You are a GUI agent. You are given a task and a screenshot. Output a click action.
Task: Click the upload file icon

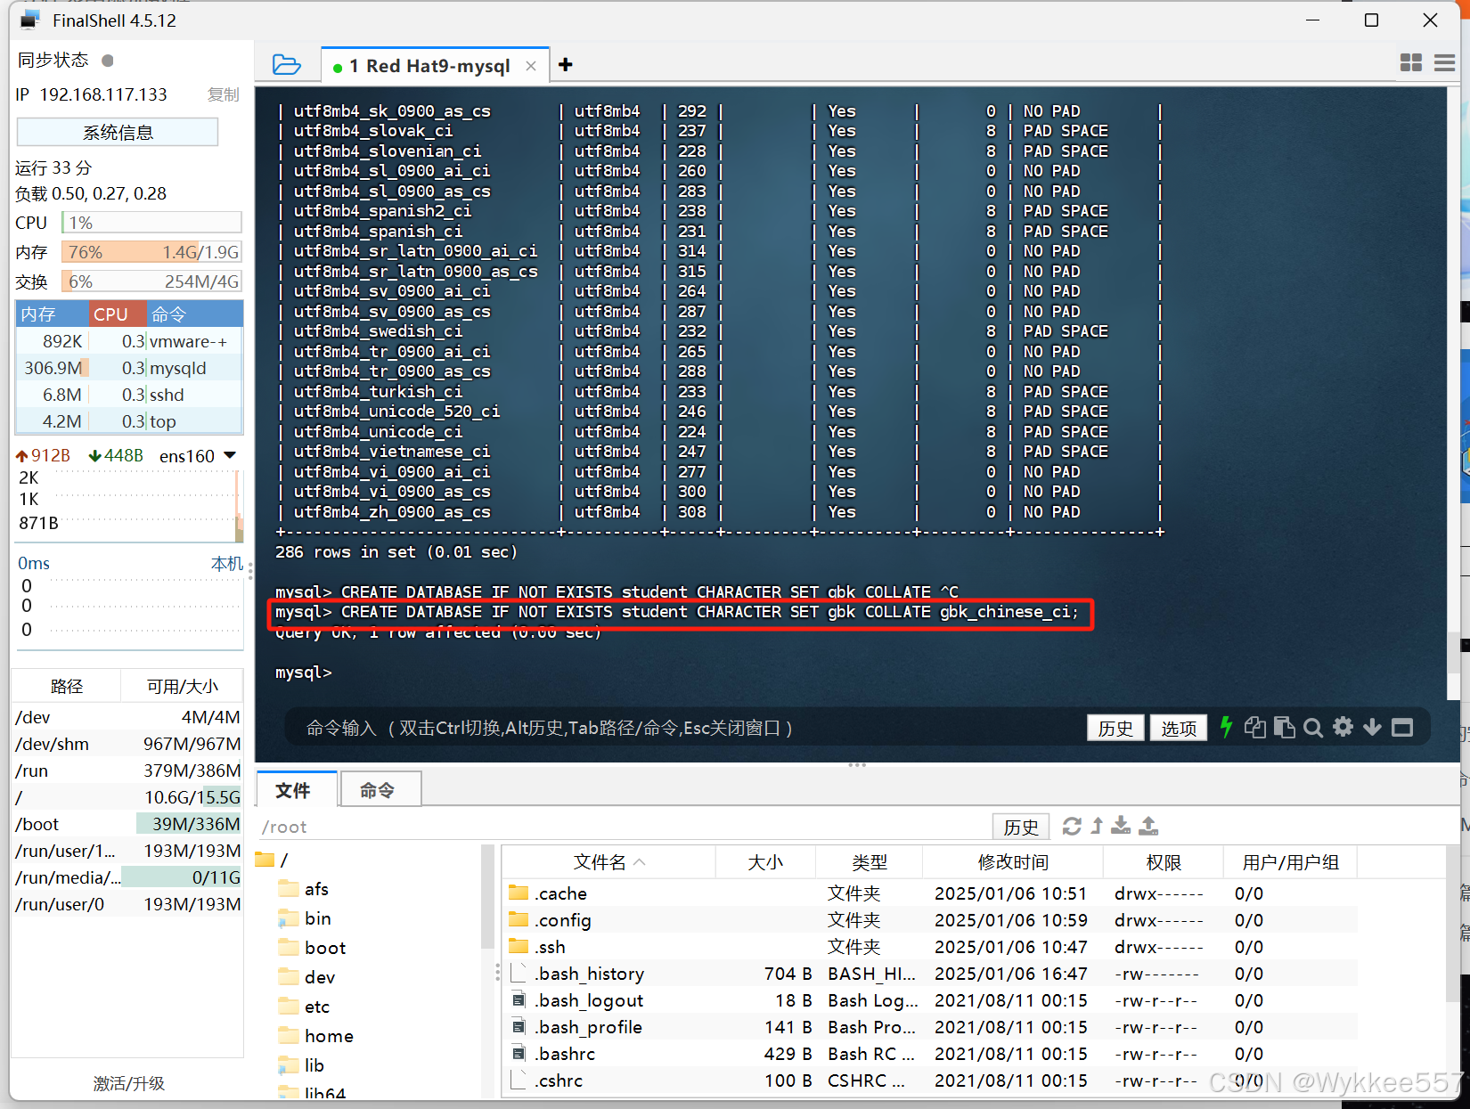click(1148, 826)
